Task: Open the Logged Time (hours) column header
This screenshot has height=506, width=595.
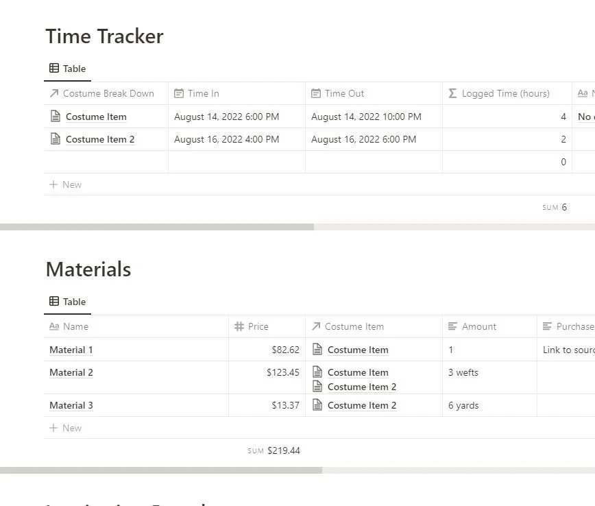Action: coord(507,93)
